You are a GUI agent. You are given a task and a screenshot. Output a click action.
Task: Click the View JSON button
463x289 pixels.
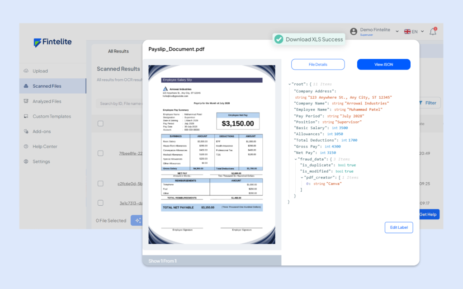pyautogui.click(x=383, y=65)
